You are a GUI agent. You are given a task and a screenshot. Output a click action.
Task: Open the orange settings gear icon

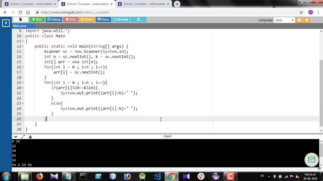click(307, 20)
